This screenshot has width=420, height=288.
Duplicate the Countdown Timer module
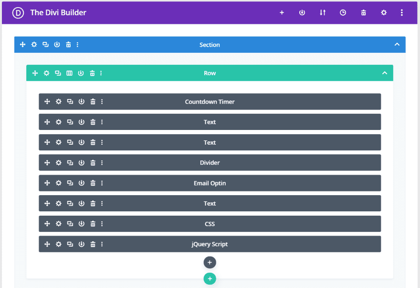pos(70,101)
